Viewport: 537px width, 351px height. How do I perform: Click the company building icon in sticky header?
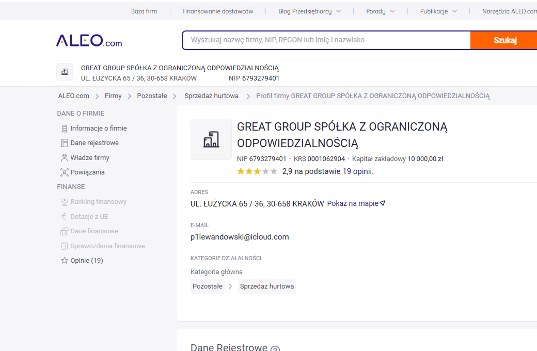pyautogui.click(x=65, y=72)
